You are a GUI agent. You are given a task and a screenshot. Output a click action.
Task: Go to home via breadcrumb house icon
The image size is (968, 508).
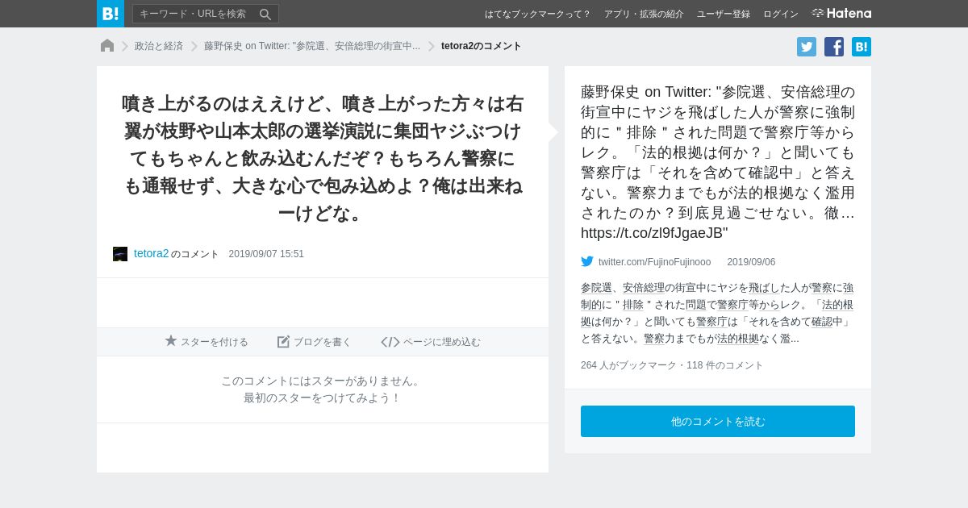107,46
